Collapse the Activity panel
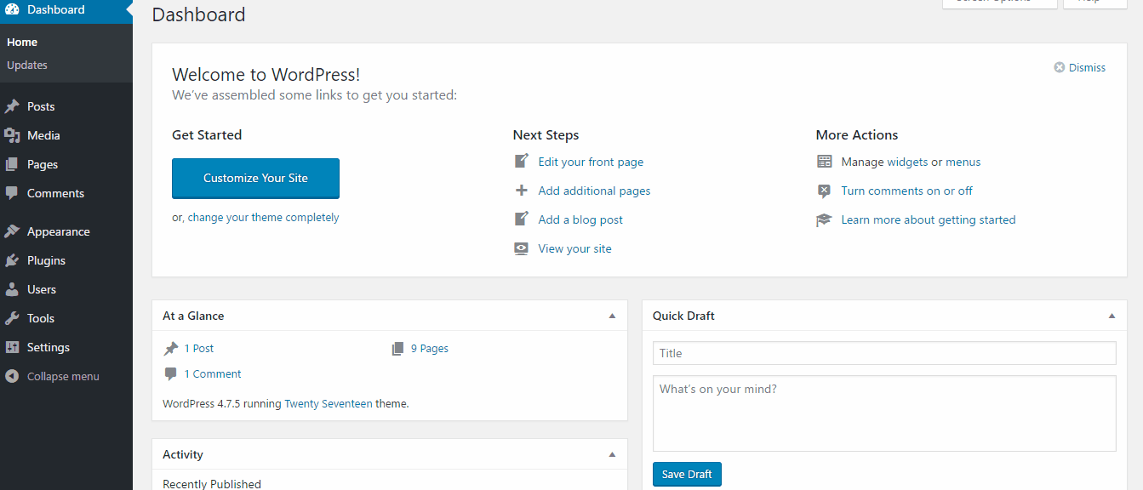Screen dimensions: 1143x490 611,453
